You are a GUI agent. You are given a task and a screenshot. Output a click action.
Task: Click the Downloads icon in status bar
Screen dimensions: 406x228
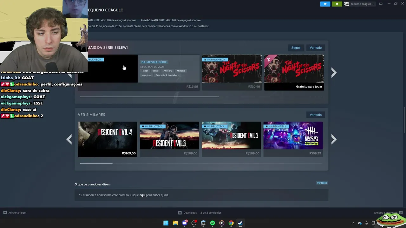pos(180,213)
